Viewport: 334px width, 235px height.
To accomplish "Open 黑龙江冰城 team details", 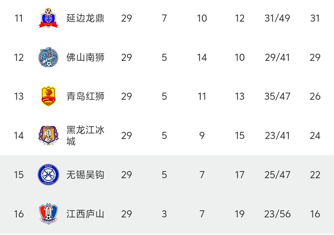I will point(85,136).
